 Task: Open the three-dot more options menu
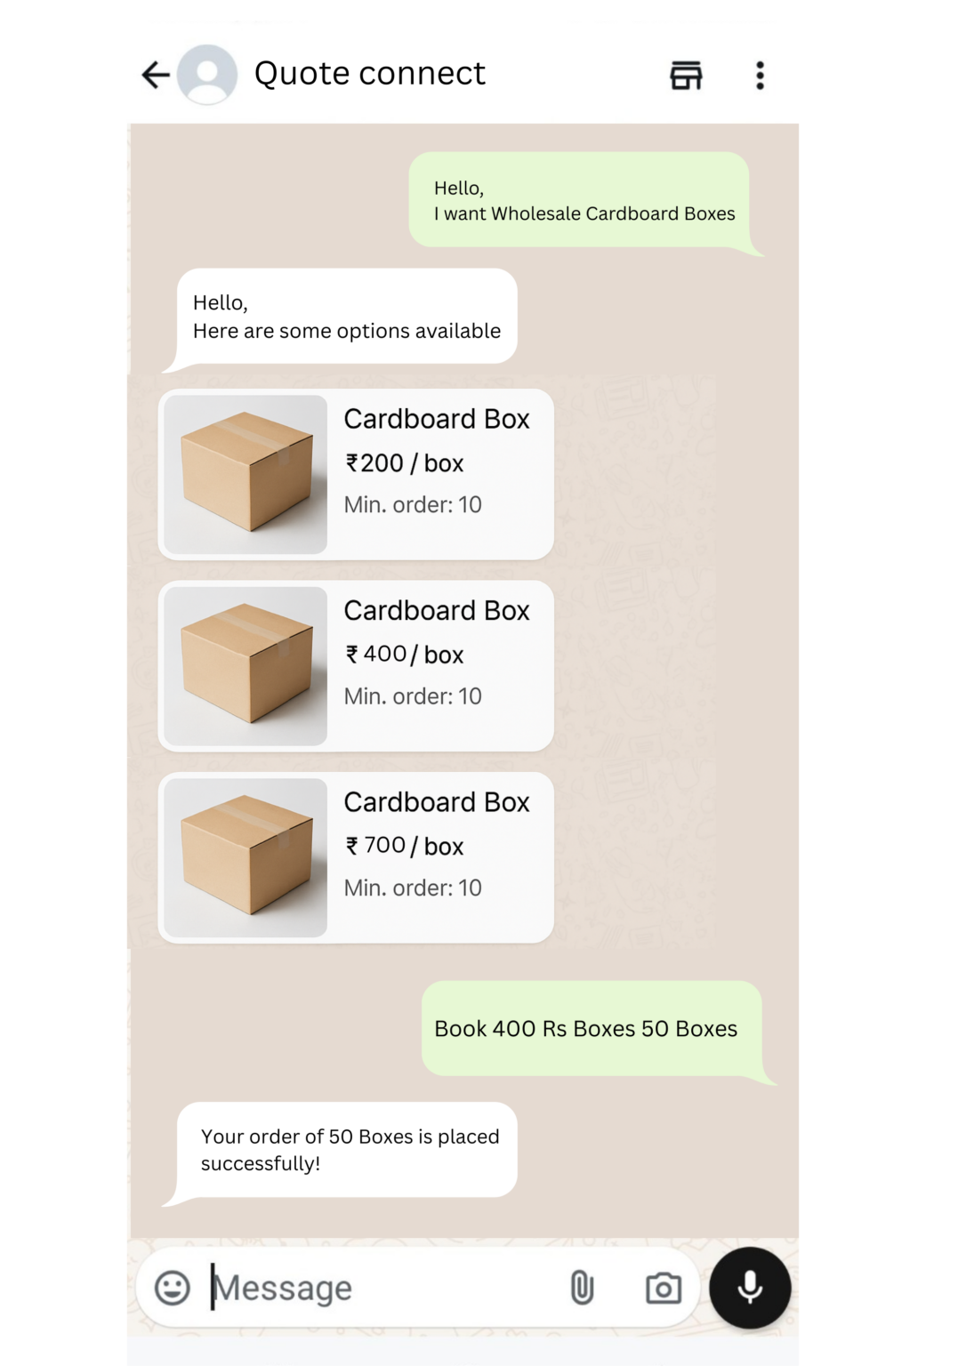tap(760, 76)
